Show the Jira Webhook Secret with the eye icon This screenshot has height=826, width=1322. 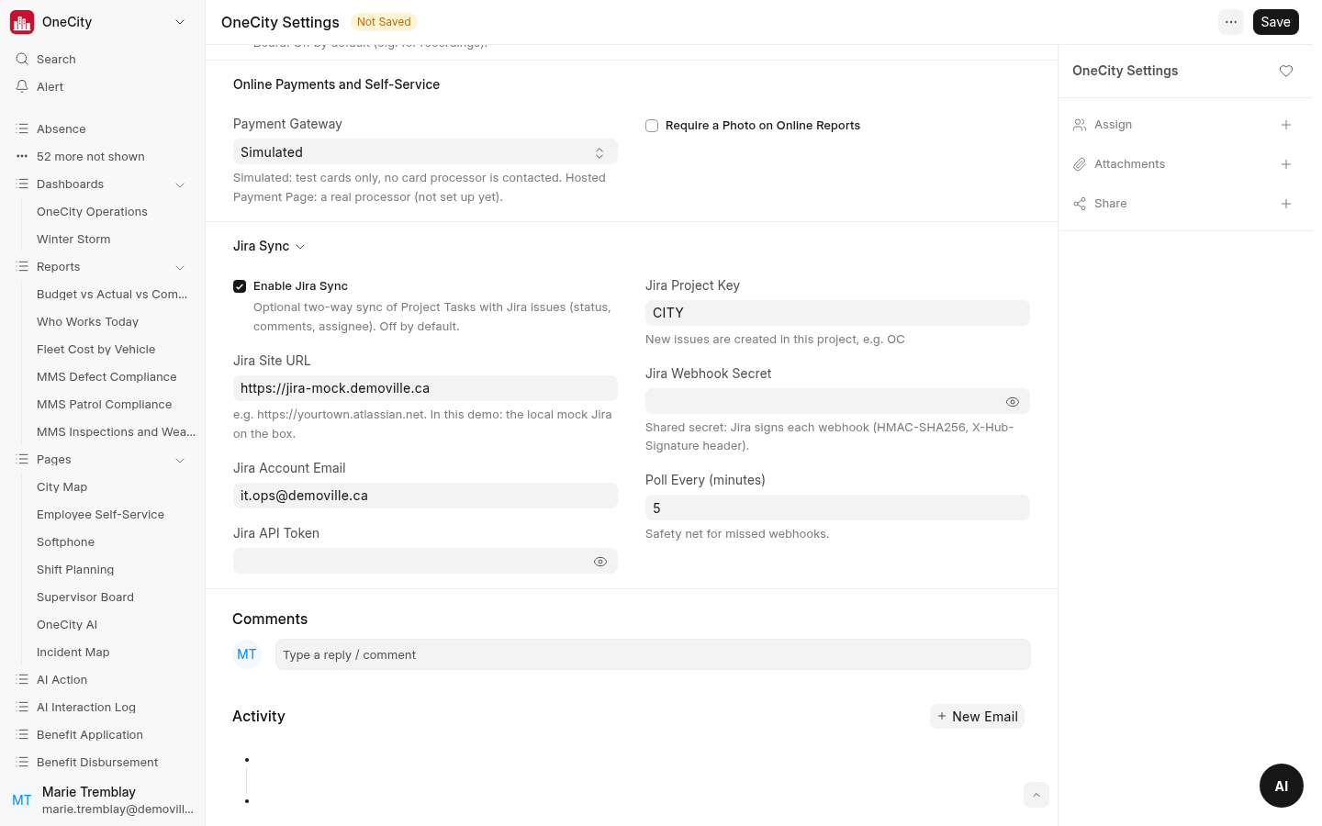tap(1013, 402)
